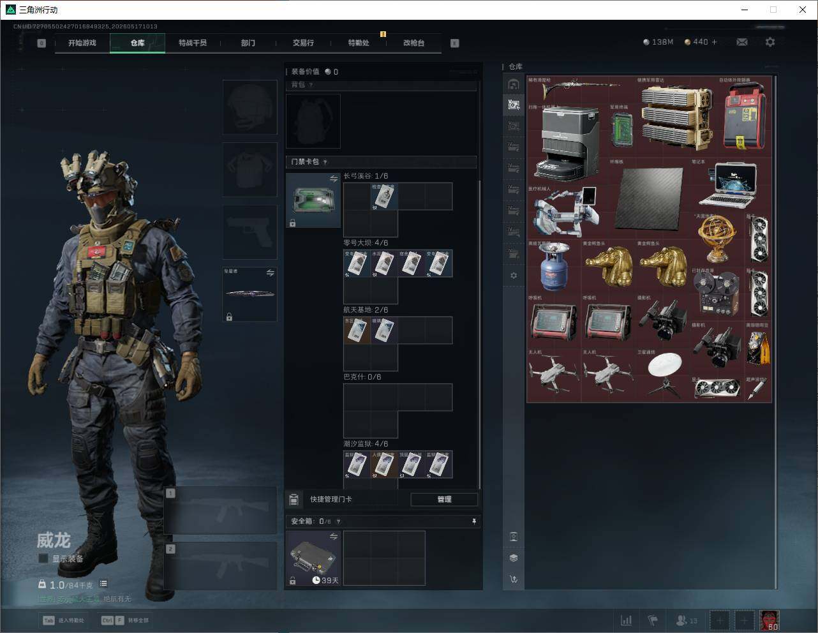The width and height of the screenshot is (818, 633).
Task: Open the weight details list icon
Action: (103, 584)
